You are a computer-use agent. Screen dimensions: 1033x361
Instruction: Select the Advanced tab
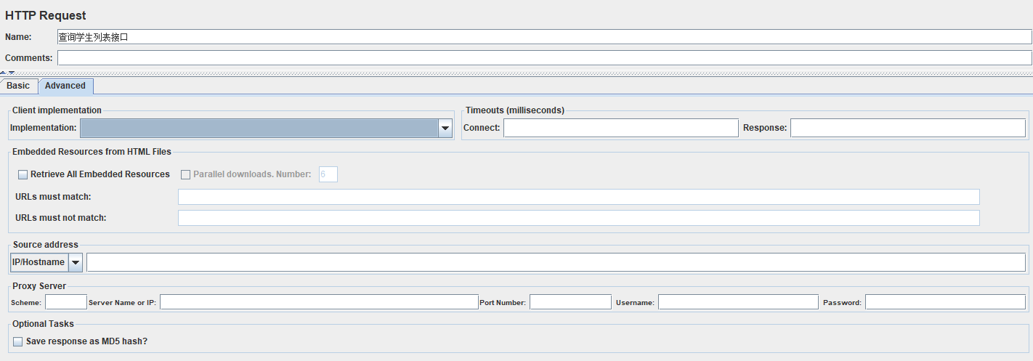[65, 86]
